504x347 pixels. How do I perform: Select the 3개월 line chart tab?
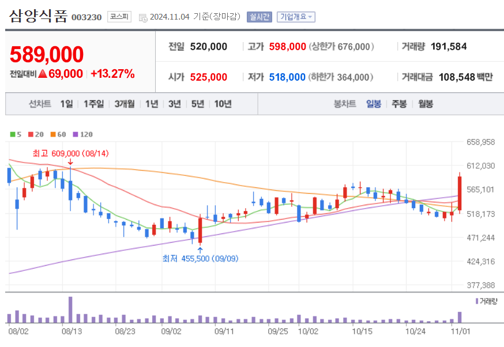click(125, 104)
